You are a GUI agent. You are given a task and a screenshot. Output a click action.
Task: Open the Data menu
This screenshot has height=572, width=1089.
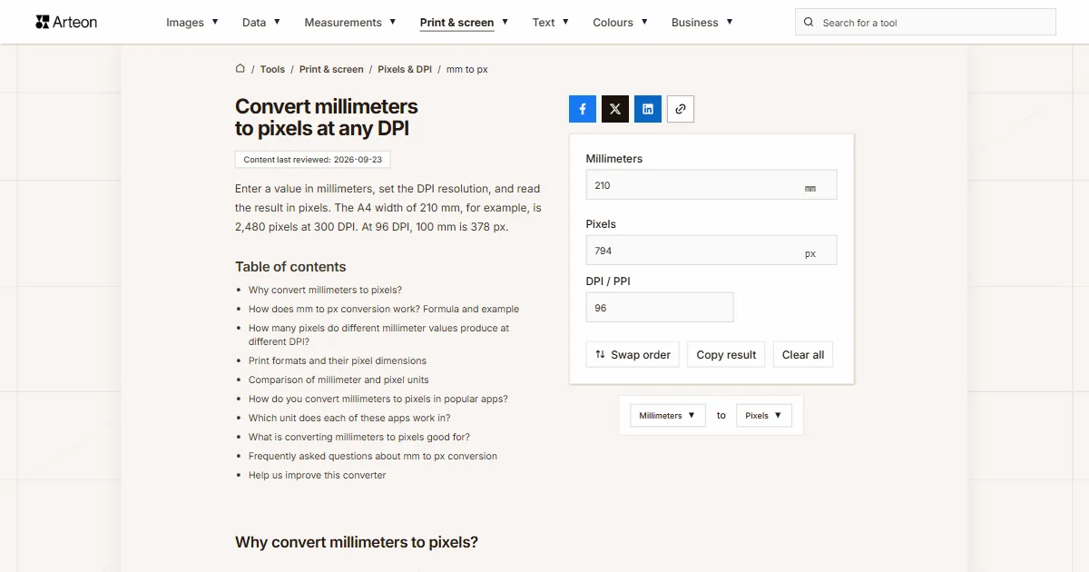coord(261,23)
